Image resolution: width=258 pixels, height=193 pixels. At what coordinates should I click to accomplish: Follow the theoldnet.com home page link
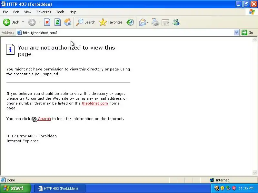point(95,103)
